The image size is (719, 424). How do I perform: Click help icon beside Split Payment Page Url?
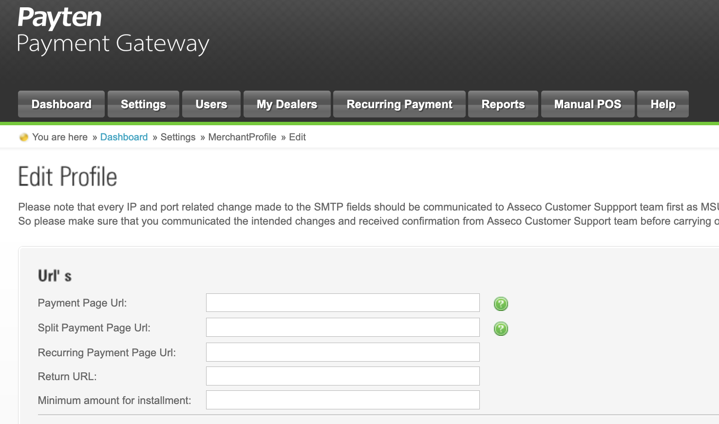pyautogui.click(x=501, y=328)
